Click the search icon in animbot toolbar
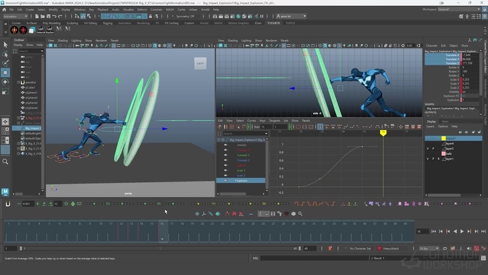 click(300, 214)
